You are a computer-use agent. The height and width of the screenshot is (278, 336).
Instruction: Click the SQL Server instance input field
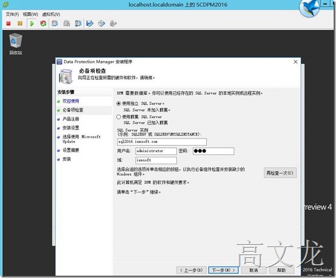[162, 142]
